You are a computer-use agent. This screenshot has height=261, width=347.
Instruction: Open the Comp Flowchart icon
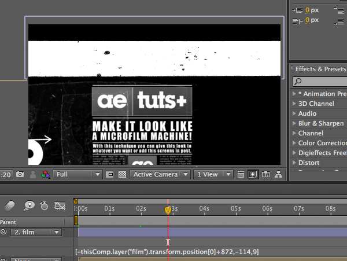(278, 174)
